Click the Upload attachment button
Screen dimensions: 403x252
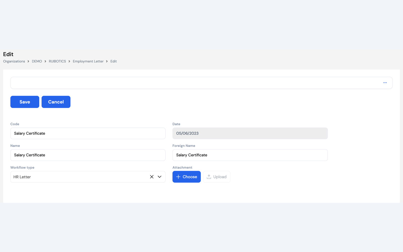point(217,177)
